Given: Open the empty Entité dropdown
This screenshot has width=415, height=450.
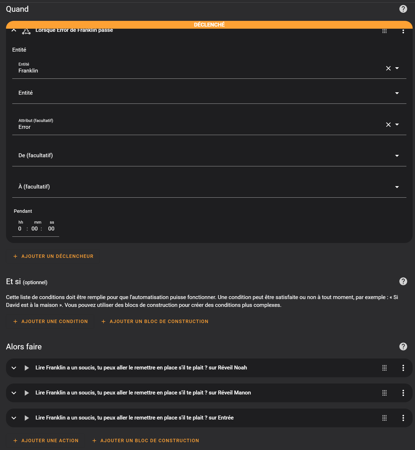Looking at the screenshot, I should click(209, 93).
